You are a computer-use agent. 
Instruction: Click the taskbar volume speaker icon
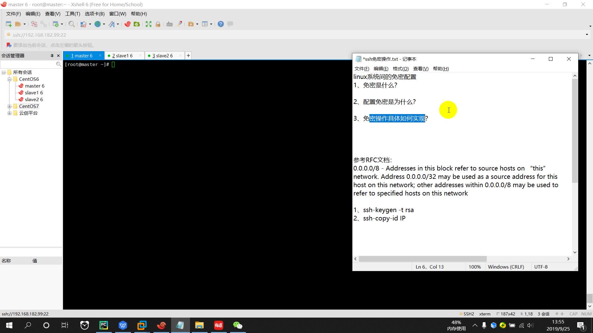tap(530, 325)
